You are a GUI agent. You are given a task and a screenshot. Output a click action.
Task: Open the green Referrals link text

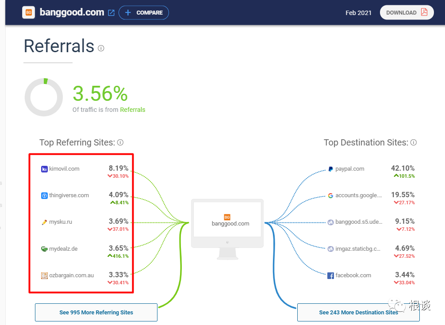coord(133,110)
